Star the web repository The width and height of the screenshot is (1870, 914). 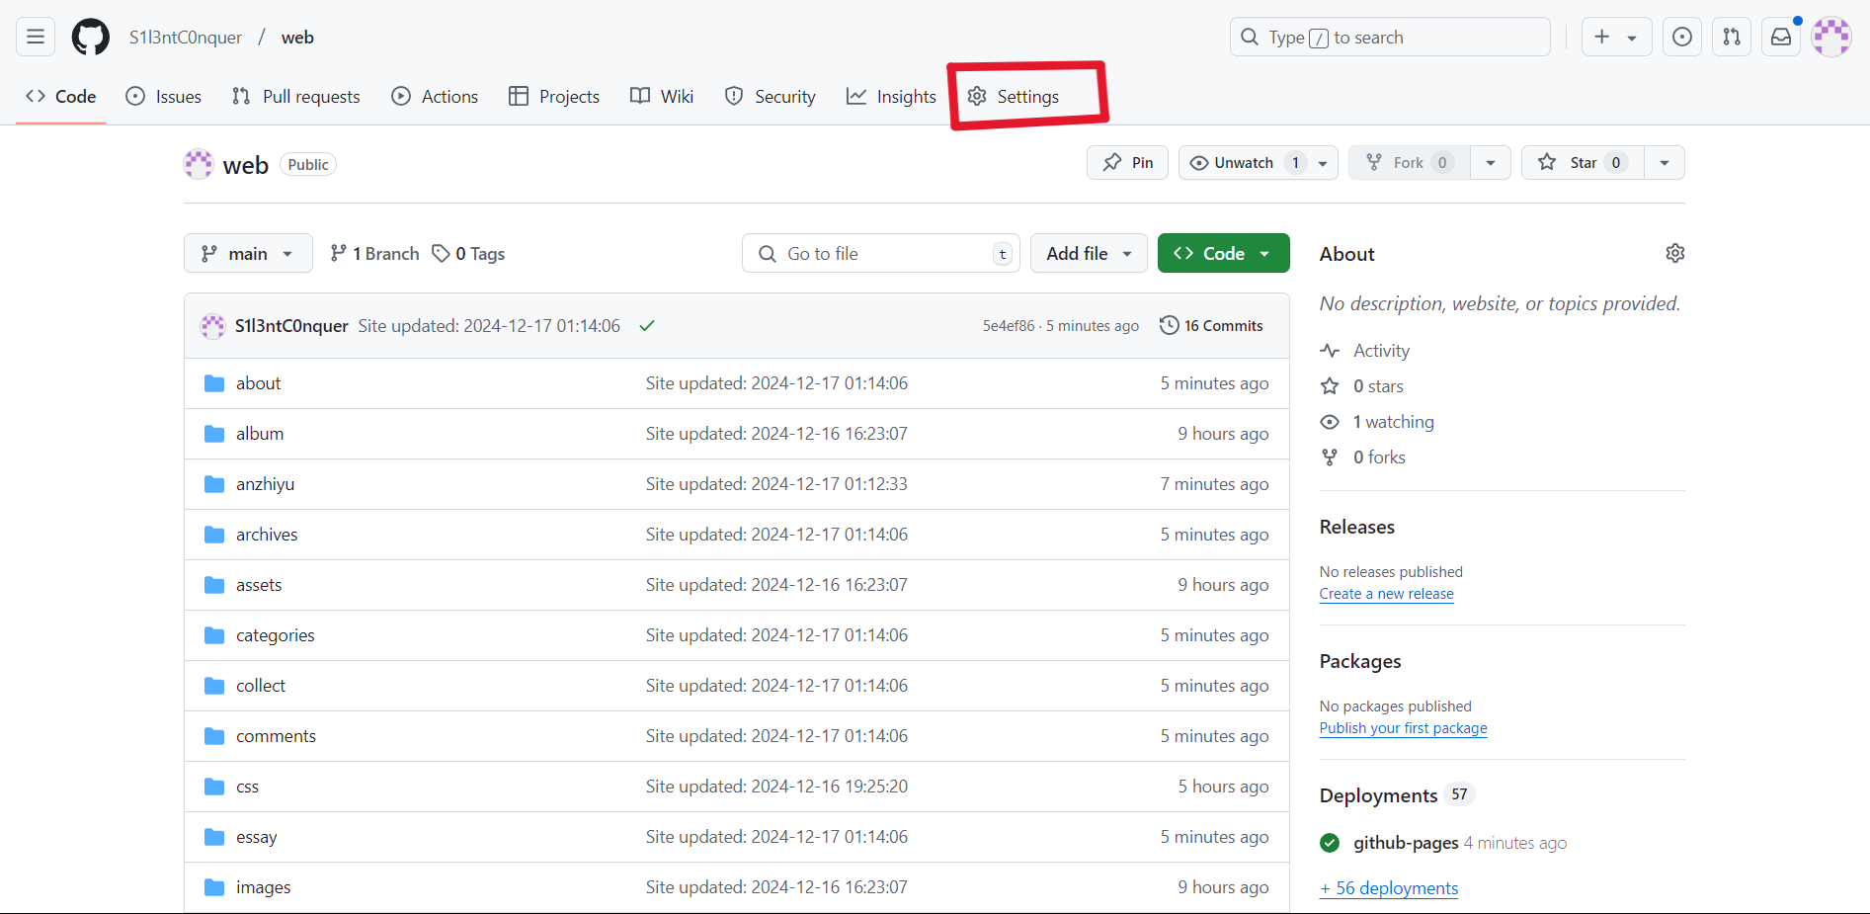tap(1581, 162)
